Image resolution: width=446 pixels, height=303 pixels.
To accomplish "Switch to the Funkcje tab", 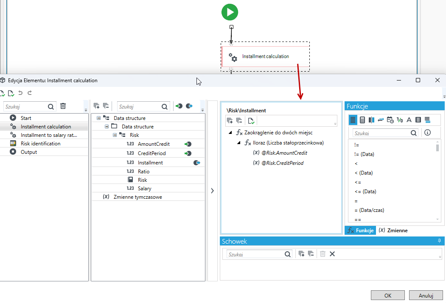I will 360,230.
